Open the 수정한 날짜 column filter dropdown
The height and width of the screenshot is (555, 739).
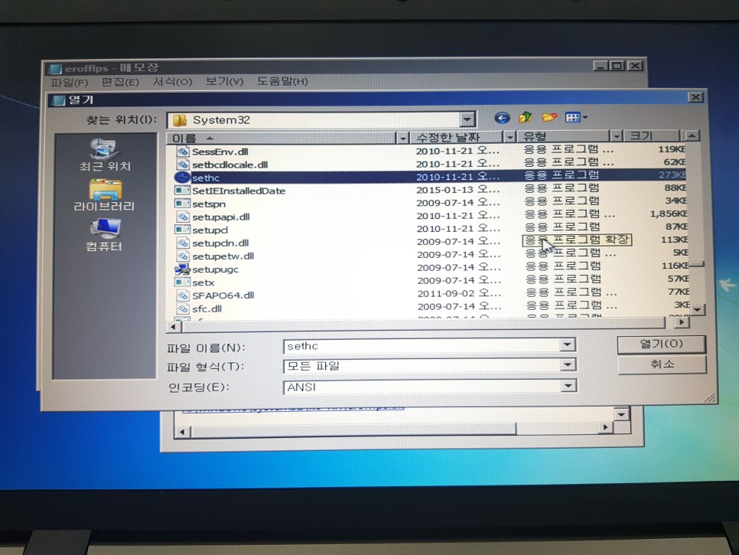(x=509, y=137)
